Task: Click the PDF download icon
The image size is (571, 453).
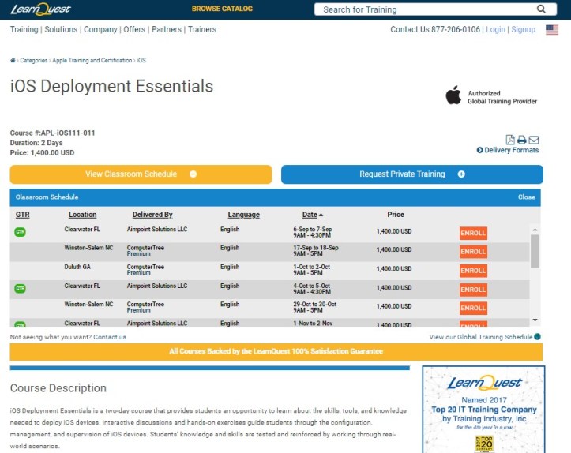Action: pyautogui.click(x=510, y=140)
